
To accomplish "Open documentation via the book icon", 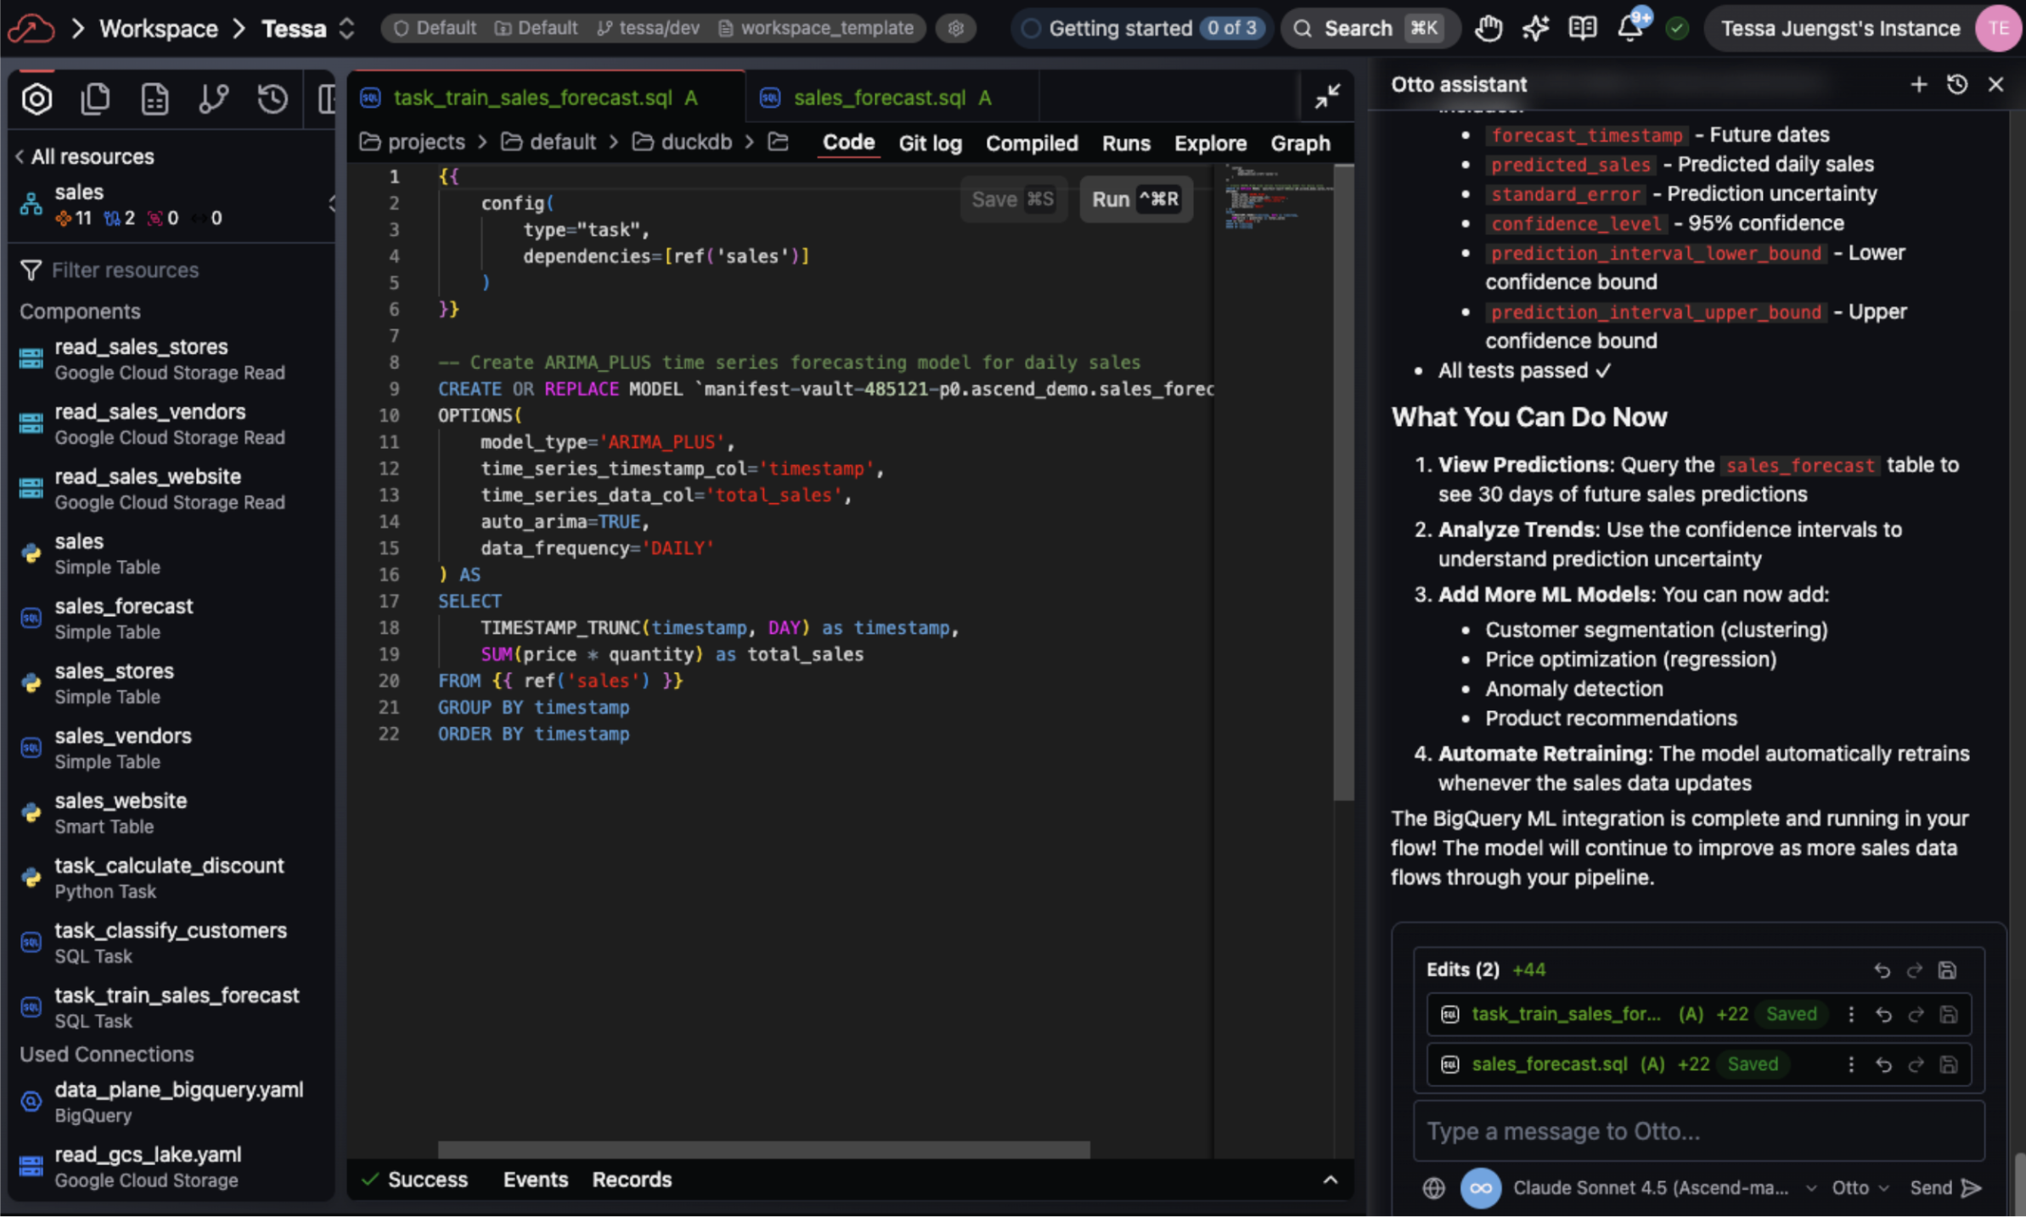I will pyautogui.click(x=1583, y=28).
